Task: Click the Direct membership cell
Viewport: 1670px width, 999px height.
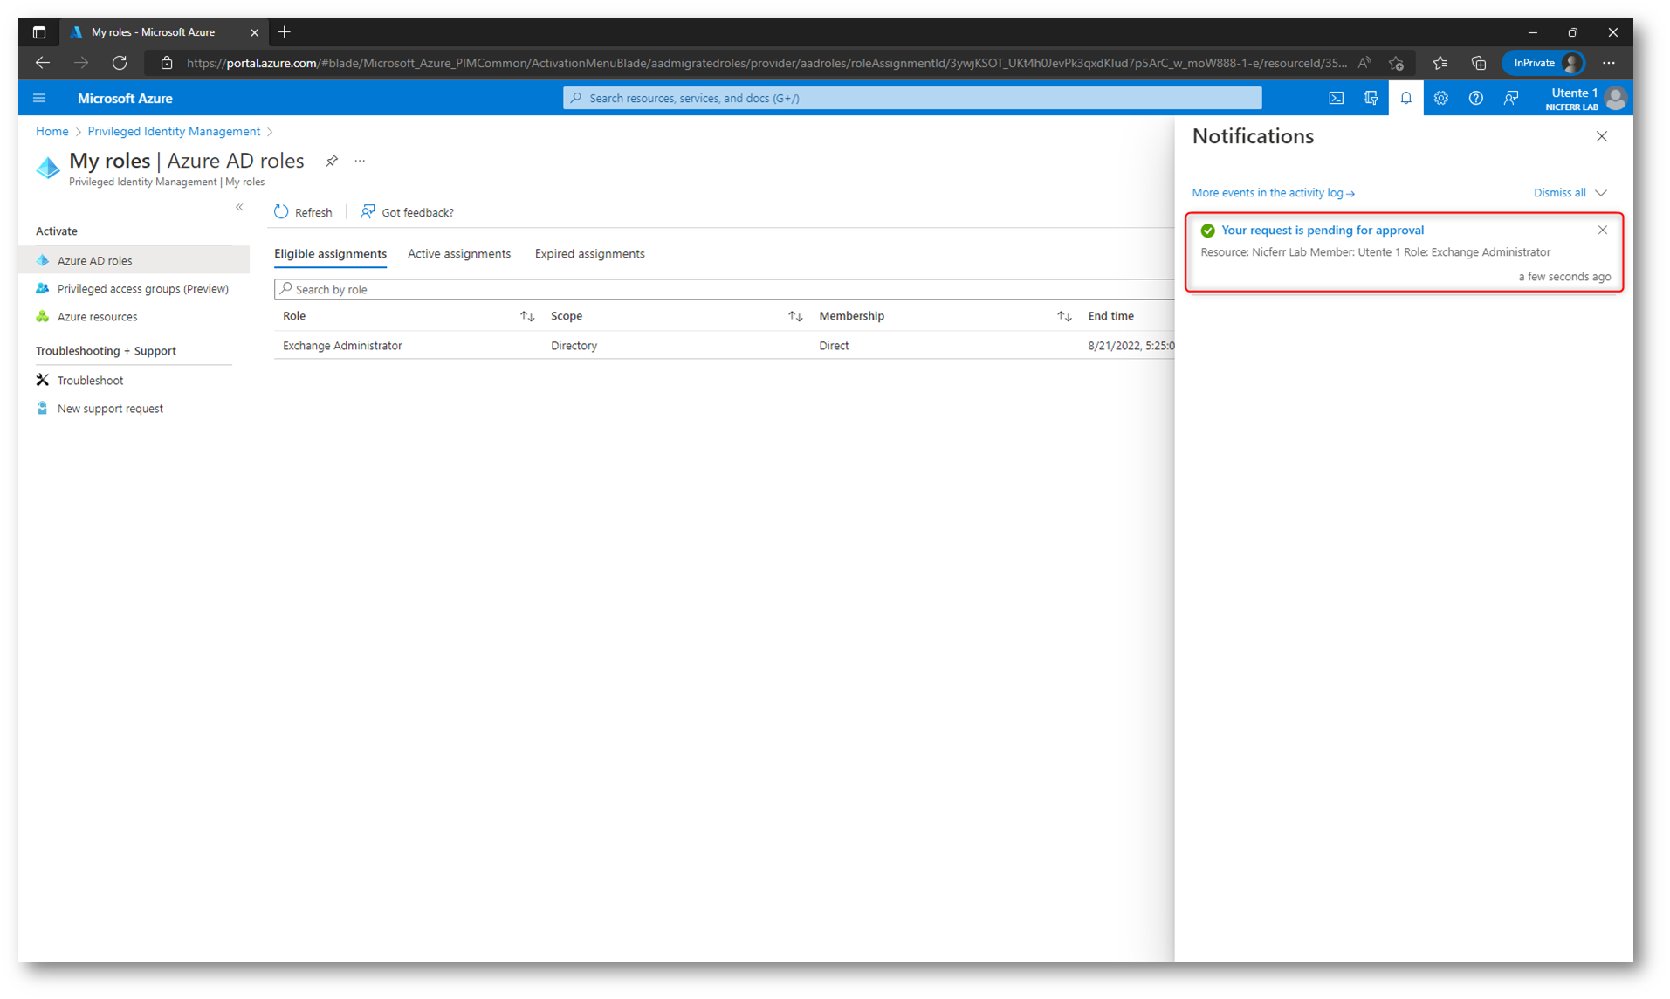Action: (x=834, y=346)
